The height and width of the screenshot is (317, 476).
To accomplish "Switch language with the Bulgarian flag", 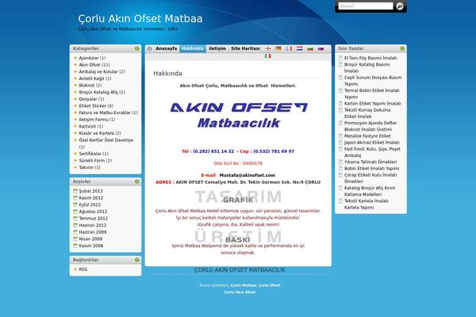I will (310, 48).
